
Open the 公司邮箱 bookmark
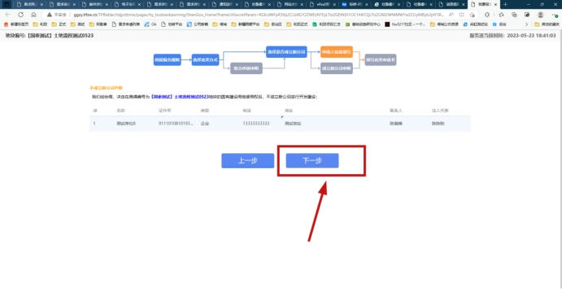tap(197, 24)
